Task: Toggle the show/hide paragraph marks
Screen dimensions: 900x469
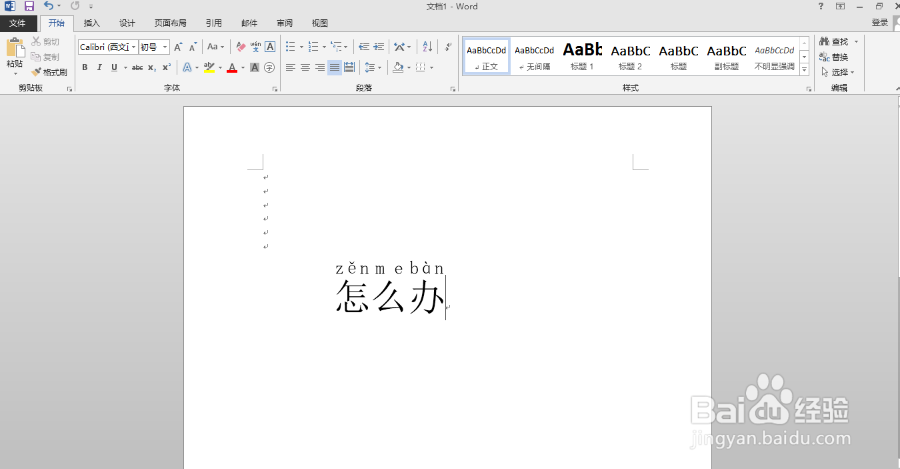Action: click(x=446, y=46)
